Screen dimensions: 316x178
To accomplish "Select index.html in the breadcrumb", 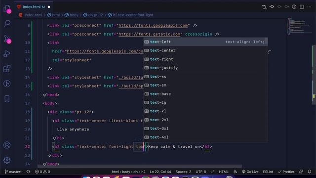I will (33, 15).
